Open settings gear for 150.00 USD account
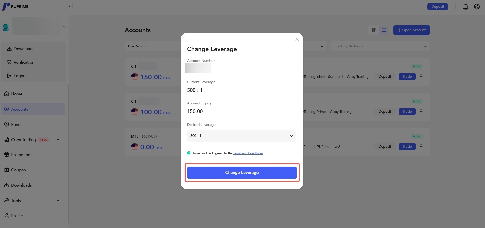The width and height of the screenshot is (485, 228). pos(421,77)
